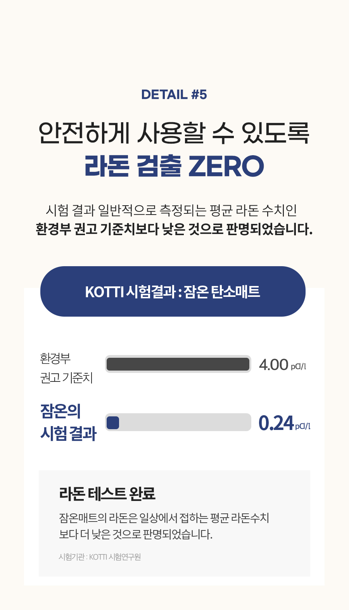
Task: Select the 0.24 result value
Action: click(x=276, y=423)
